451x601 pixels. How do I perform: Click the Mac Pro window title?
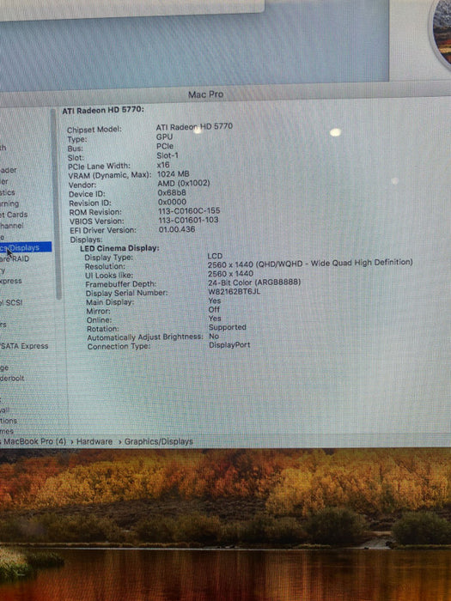[205, 94]
